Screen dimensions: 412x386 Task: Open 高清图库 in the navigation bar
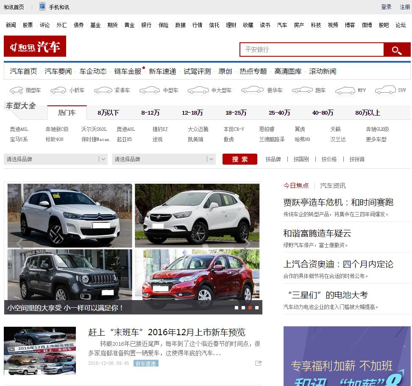(x=288, y=72)
